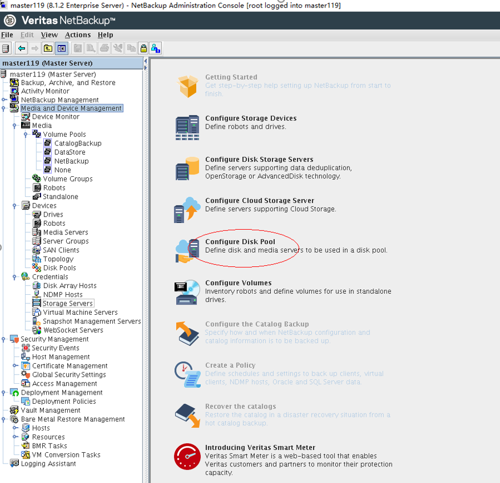
Task: Click the Configure Storage Devices wizard icon
Action: point(187,127)
